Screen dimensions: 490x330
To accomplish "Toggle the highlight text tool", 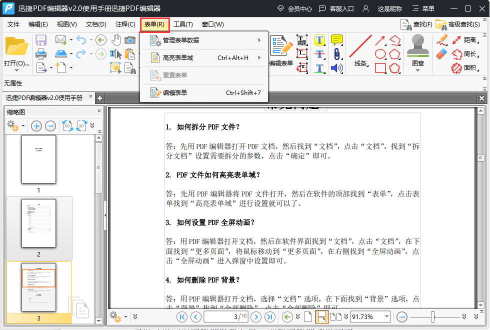I will coord(319,40).
